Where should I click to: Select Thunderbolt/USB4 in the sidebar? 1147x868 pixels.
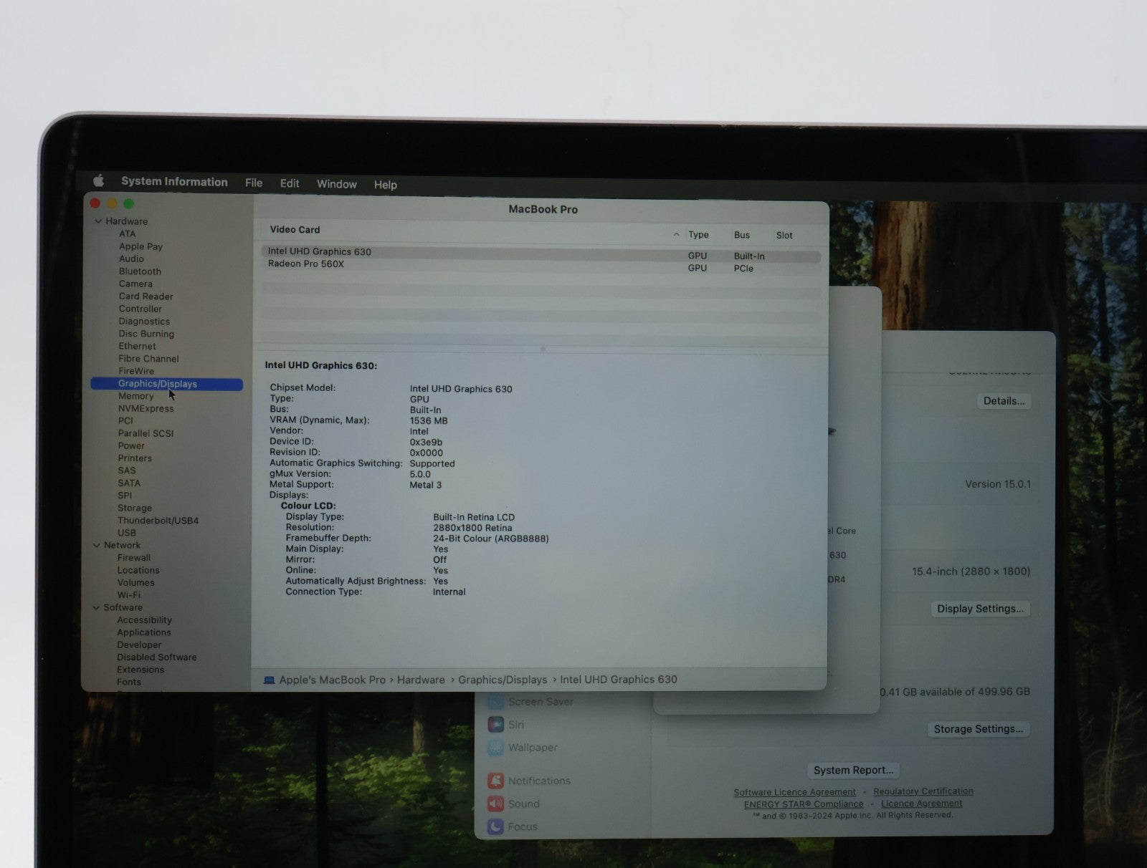[x=158, y=521]
